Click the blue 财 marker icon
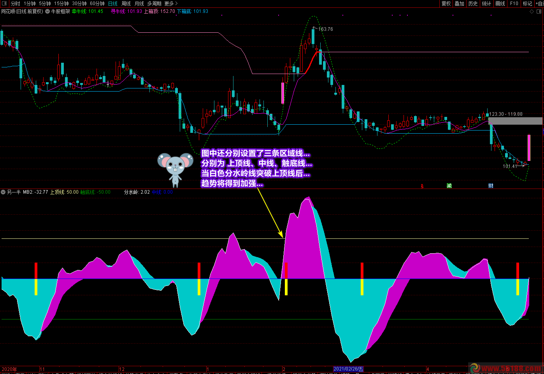This screenshot has height=374, width=544. pyautogui.click(x=491, y=185)
